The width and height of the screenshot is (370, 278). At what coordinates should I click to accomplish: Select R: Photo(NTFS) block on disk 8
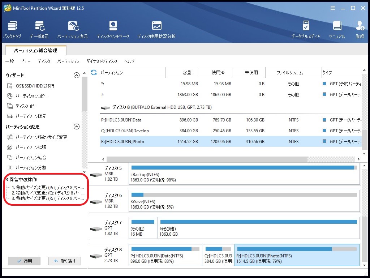[297, 255]
